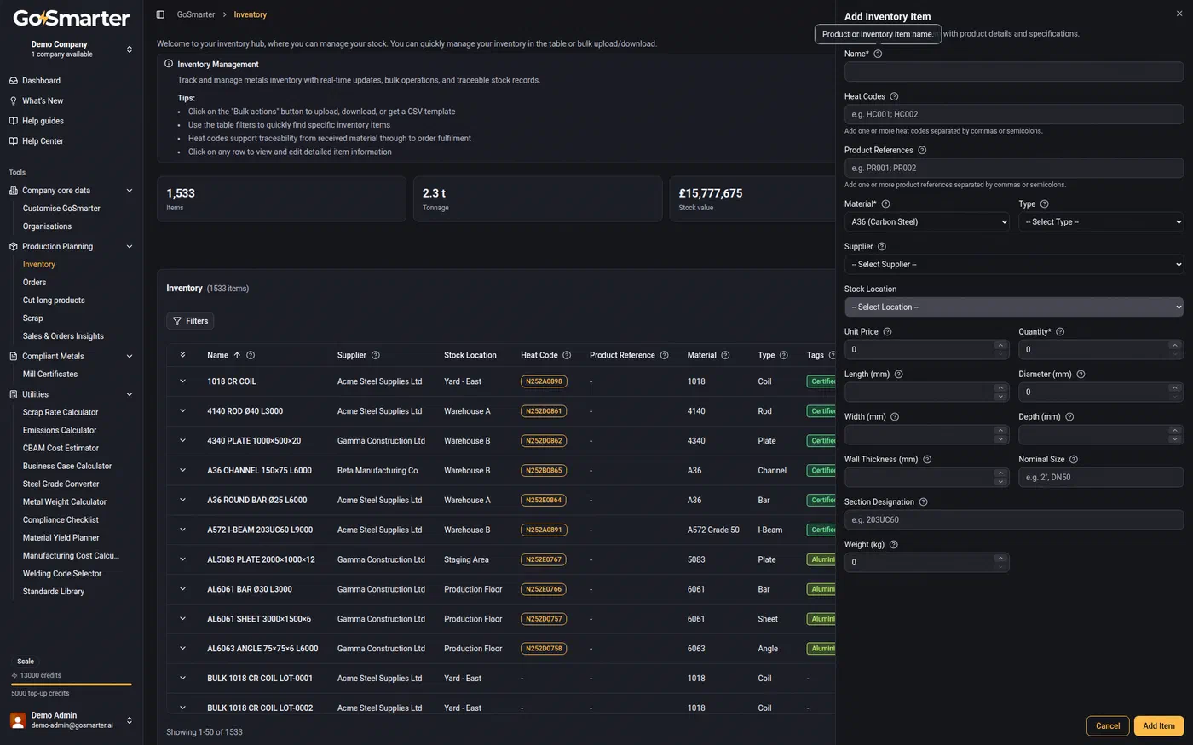Image resolution: width=1193 pixels, height=745 pixels.
Task: Click the Wall Thickness help icon
Action: point(927,459)
